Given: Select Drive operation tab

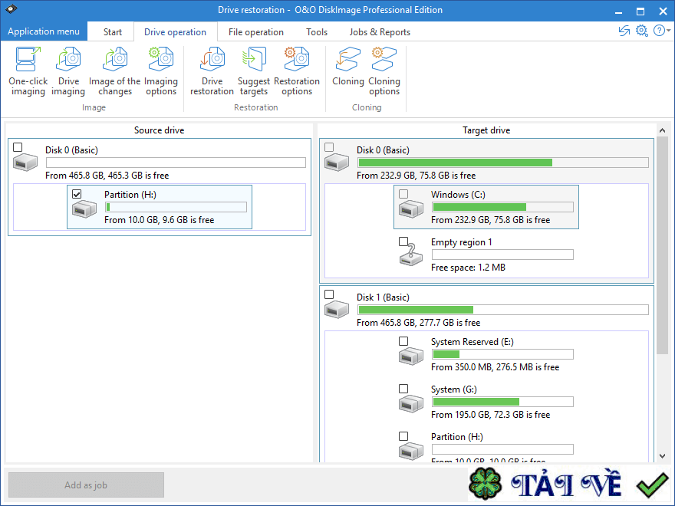Looking at the screenshot, I should [175, 32].
